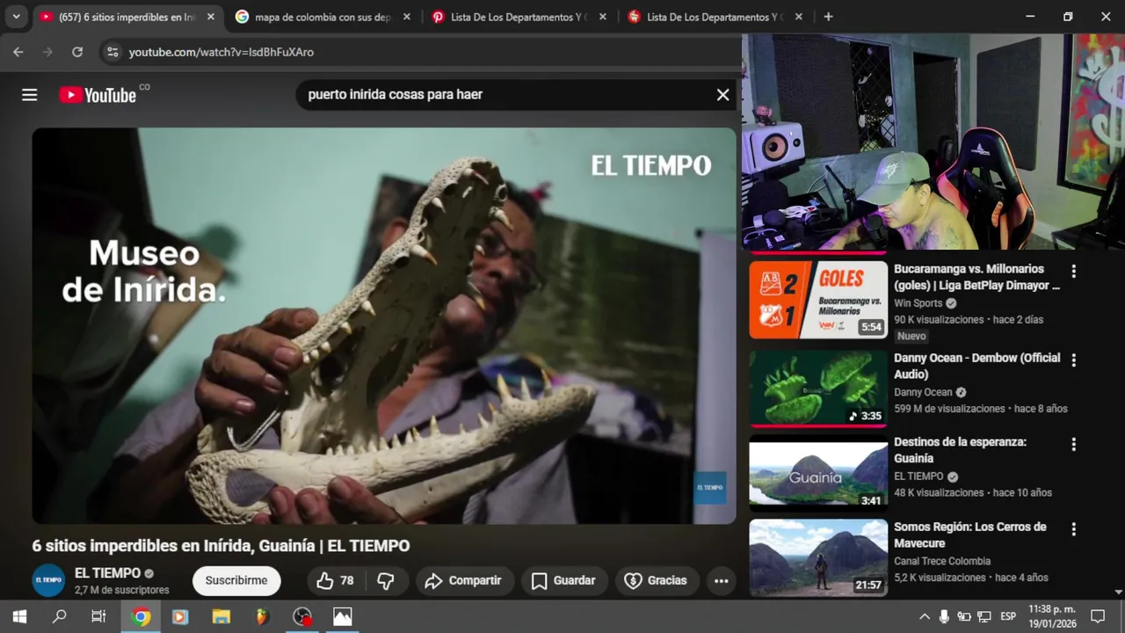Click the Canal Trece Colombia channel name
The width and height of the screenshot is (1125, 633).
point(942,561)
